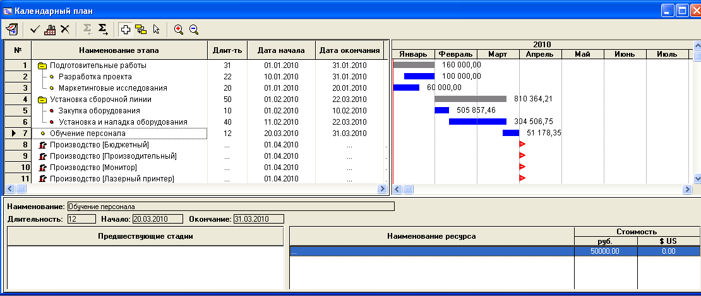Select the Маркетинговые исследования stage
The image size is (701, 296).
113,88
